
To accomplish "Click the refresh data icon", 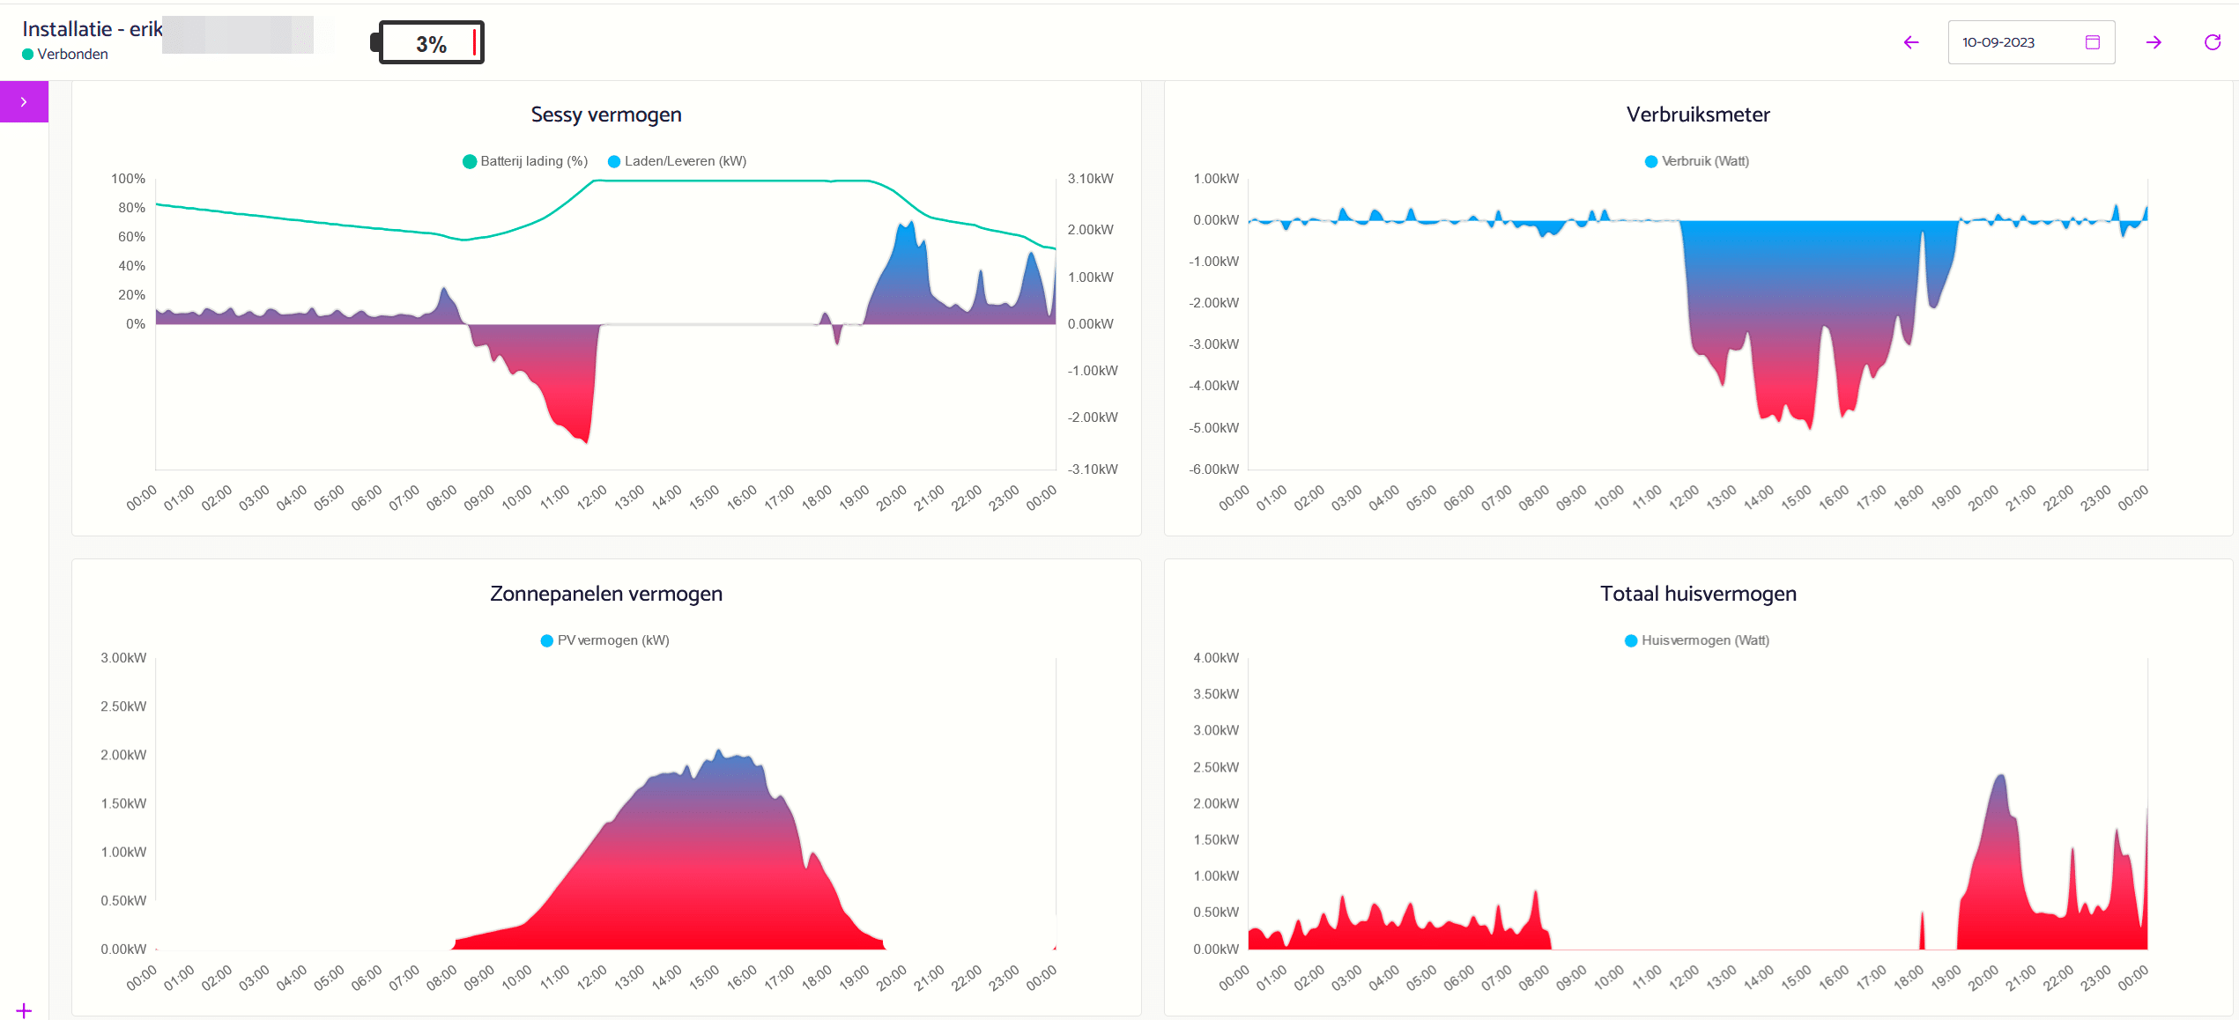I will tap(2212, 42).
